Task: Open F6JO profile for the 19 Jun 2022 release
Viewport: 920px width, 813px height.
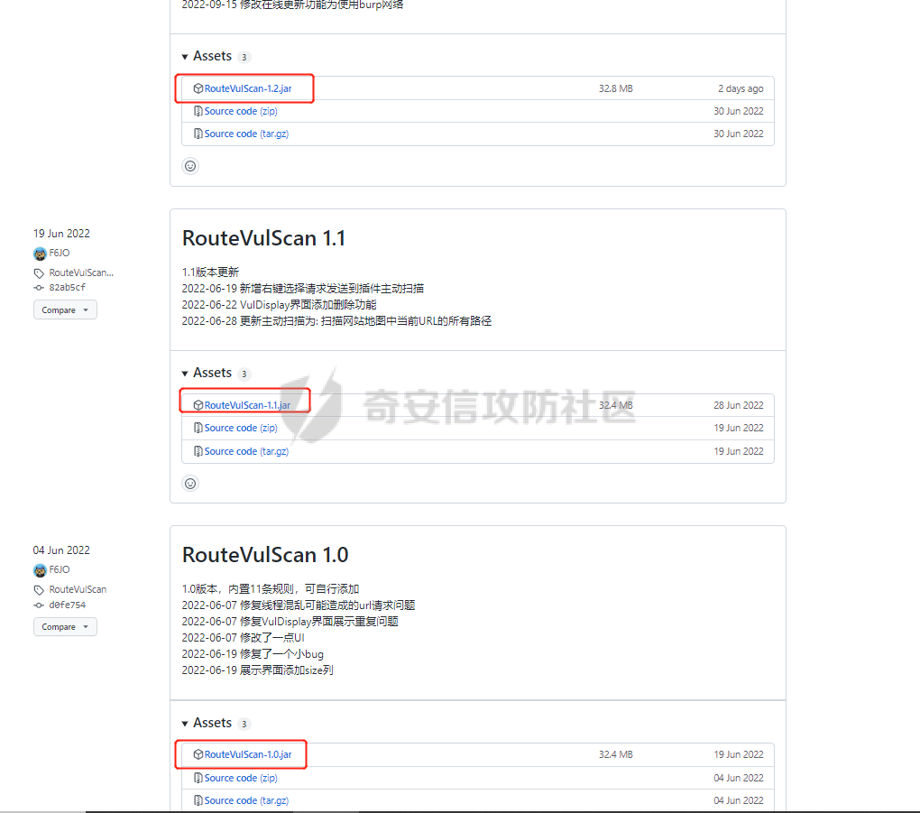Action: (x=60, y=253)
